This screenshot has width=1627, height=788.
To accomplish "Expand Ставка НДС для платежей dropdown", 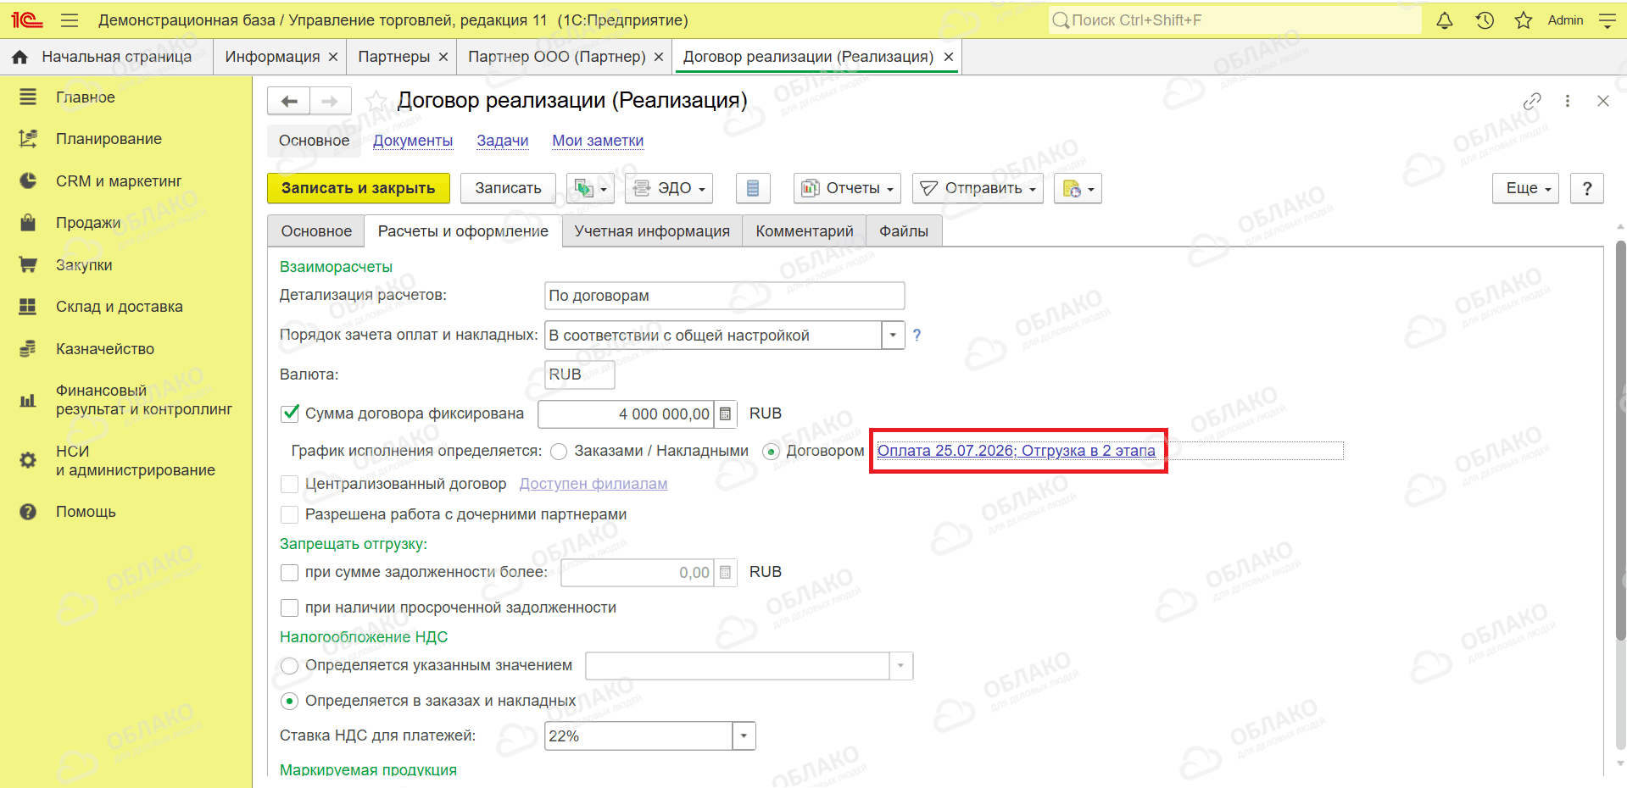I will point(744,736).
